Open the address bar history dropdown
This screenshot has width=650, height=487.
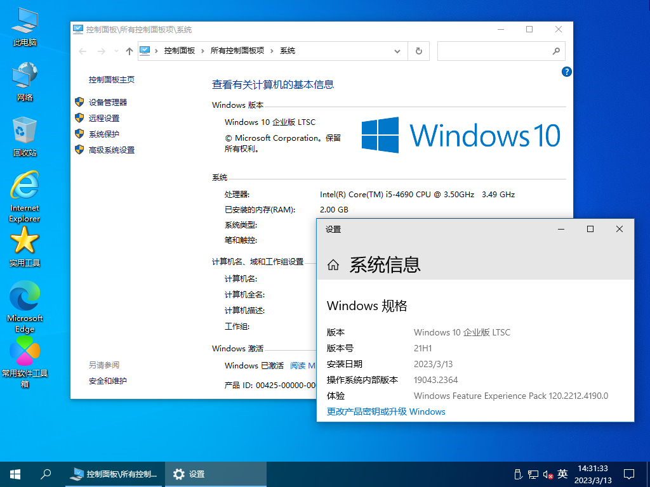tap(397, 51)
